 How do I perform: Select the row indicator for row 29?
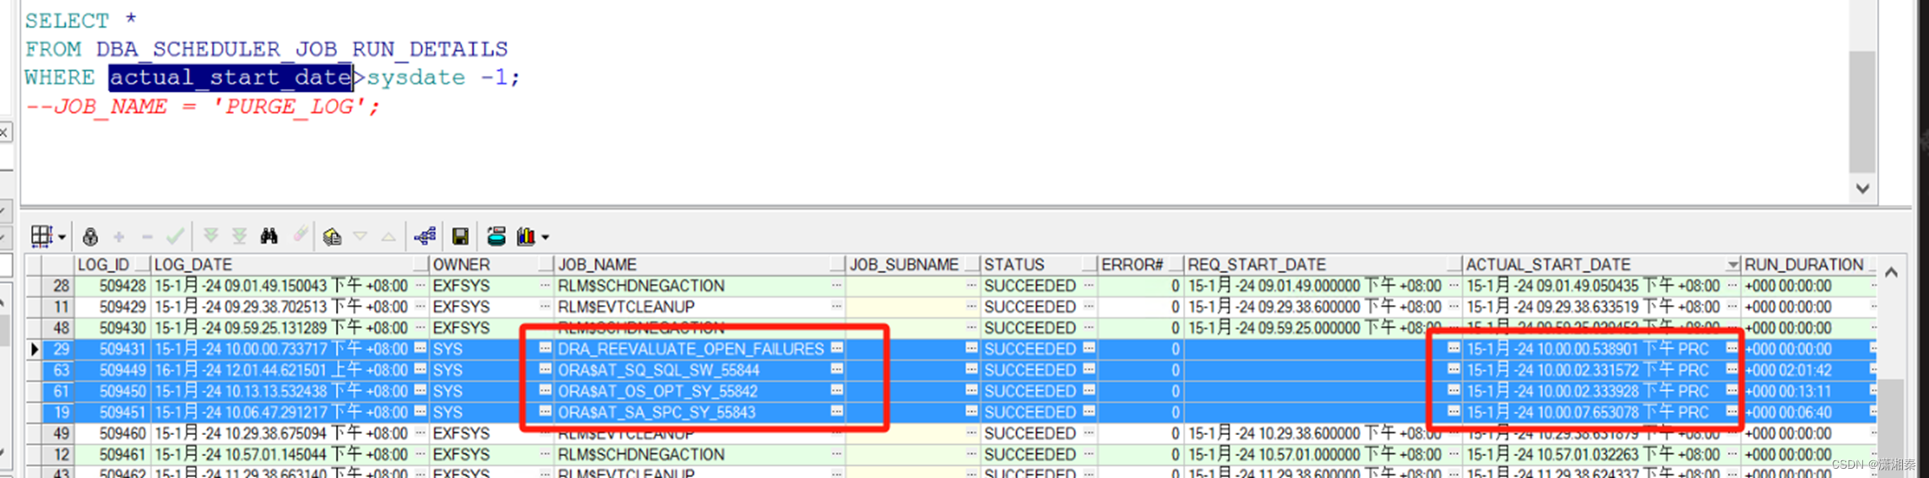[35, 349]
